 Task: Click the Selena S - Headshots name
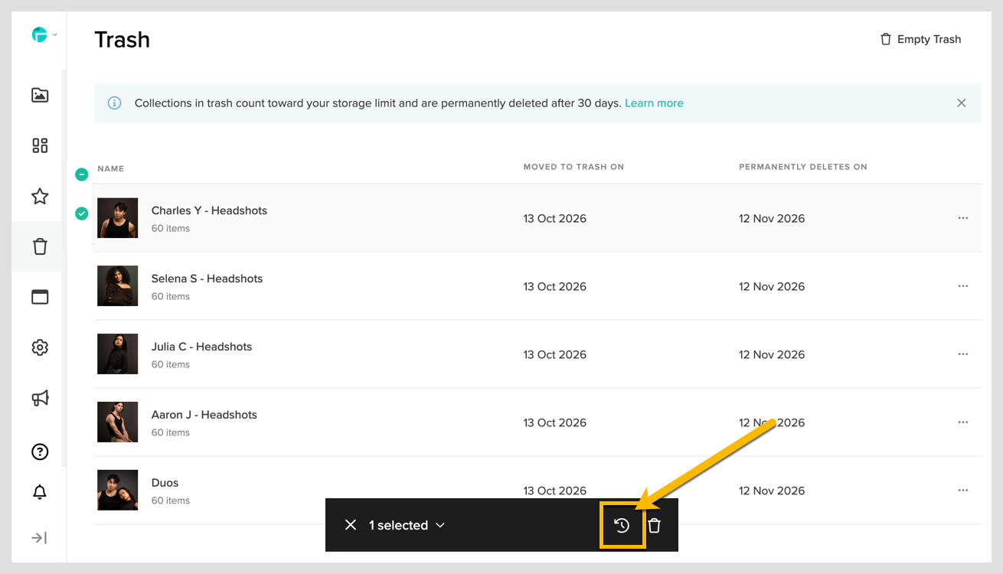coord(207,279)
